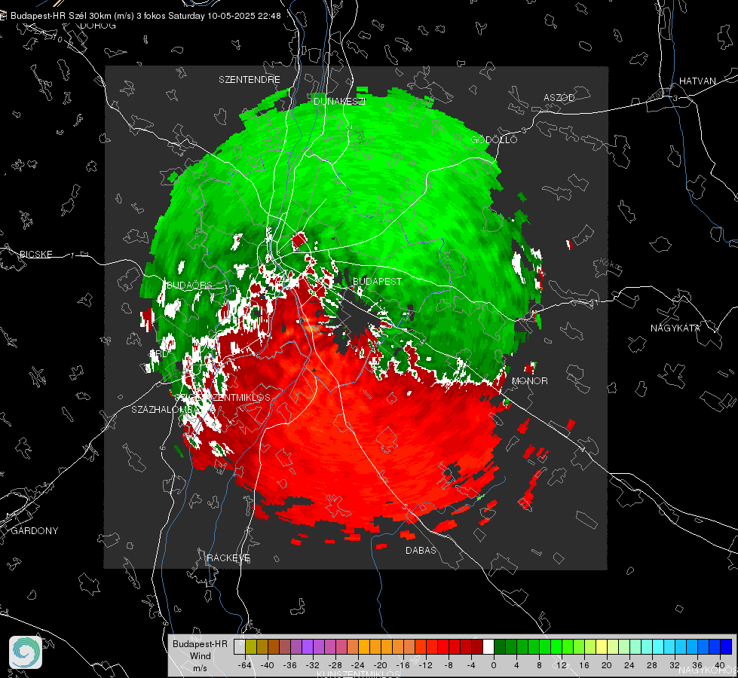Screen dimensions: 738x678
Task: Click the MONOR town label
Action: 529,380
